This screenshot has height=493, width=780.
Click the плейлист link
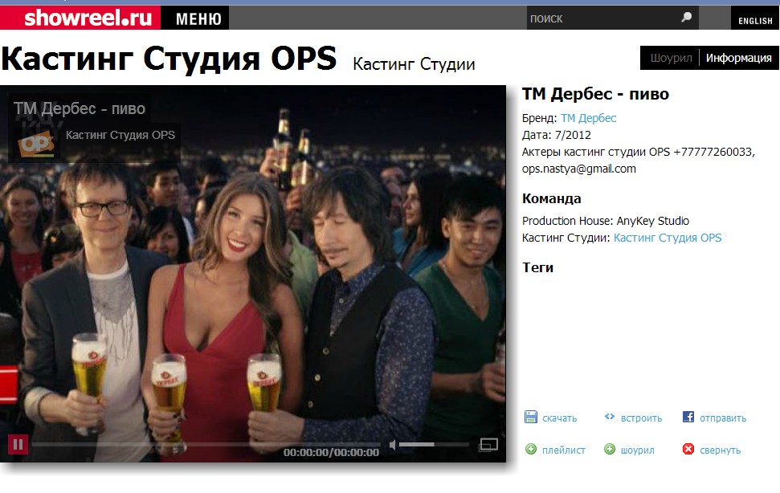coord(564,450)
